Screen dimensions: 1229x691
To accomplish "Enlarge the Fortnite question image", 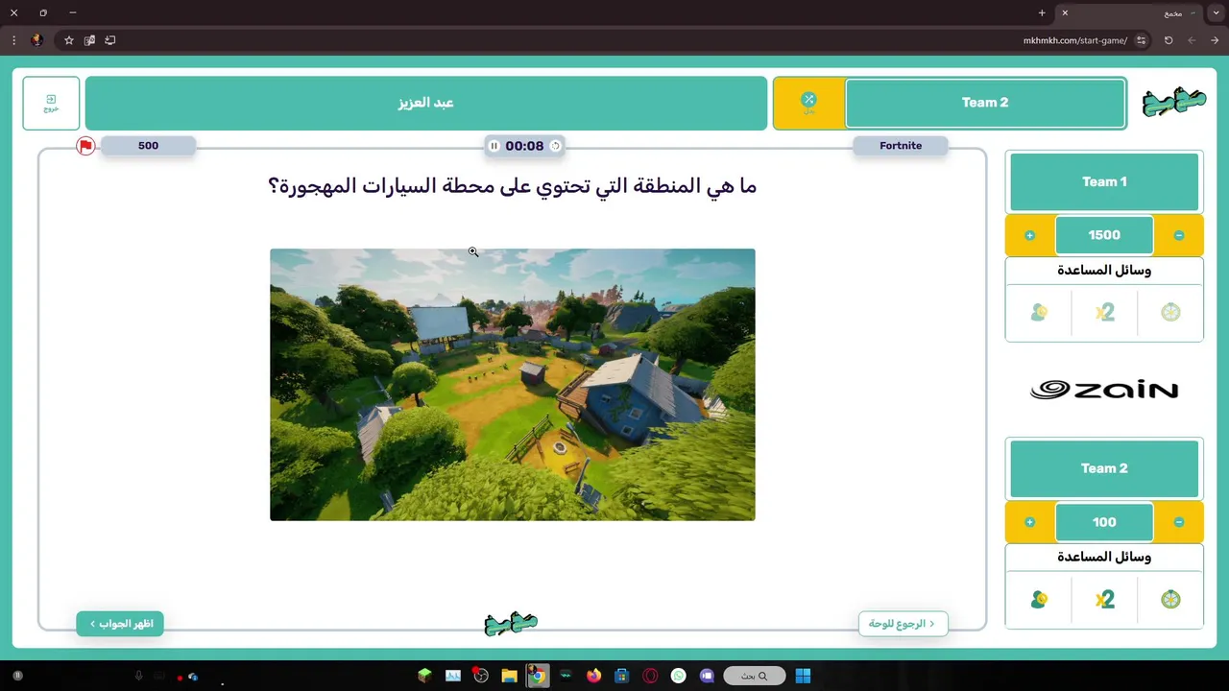I will (x=513, y=385).
